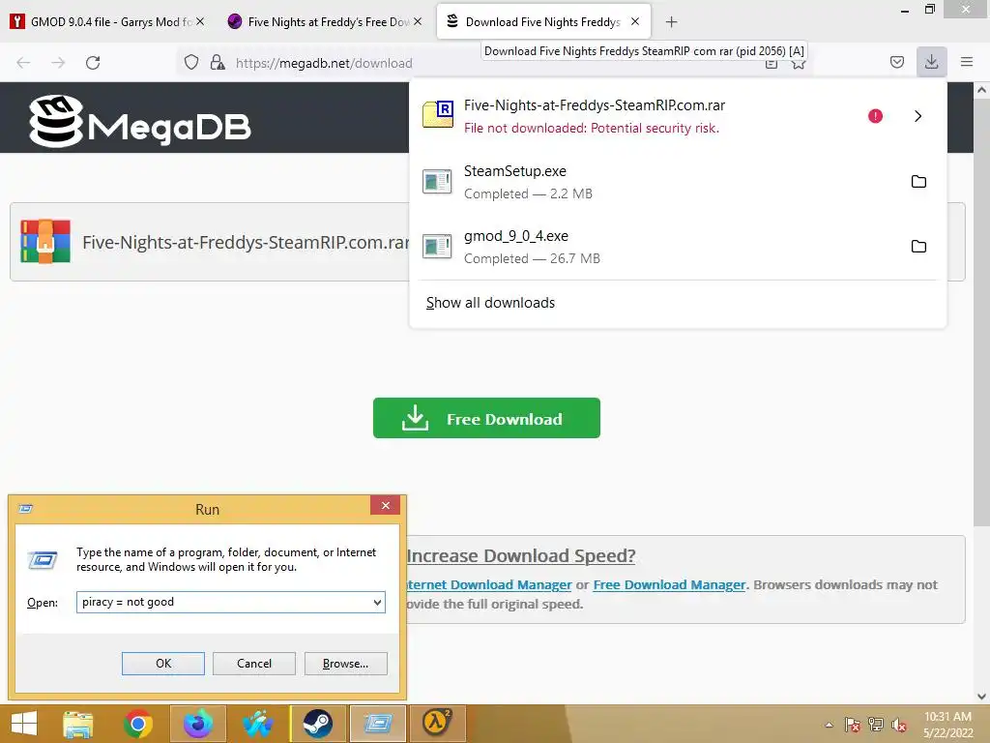This screenshot has height=743, width=990.
Task: Expand the blocked rar download options
Action: 918,116
